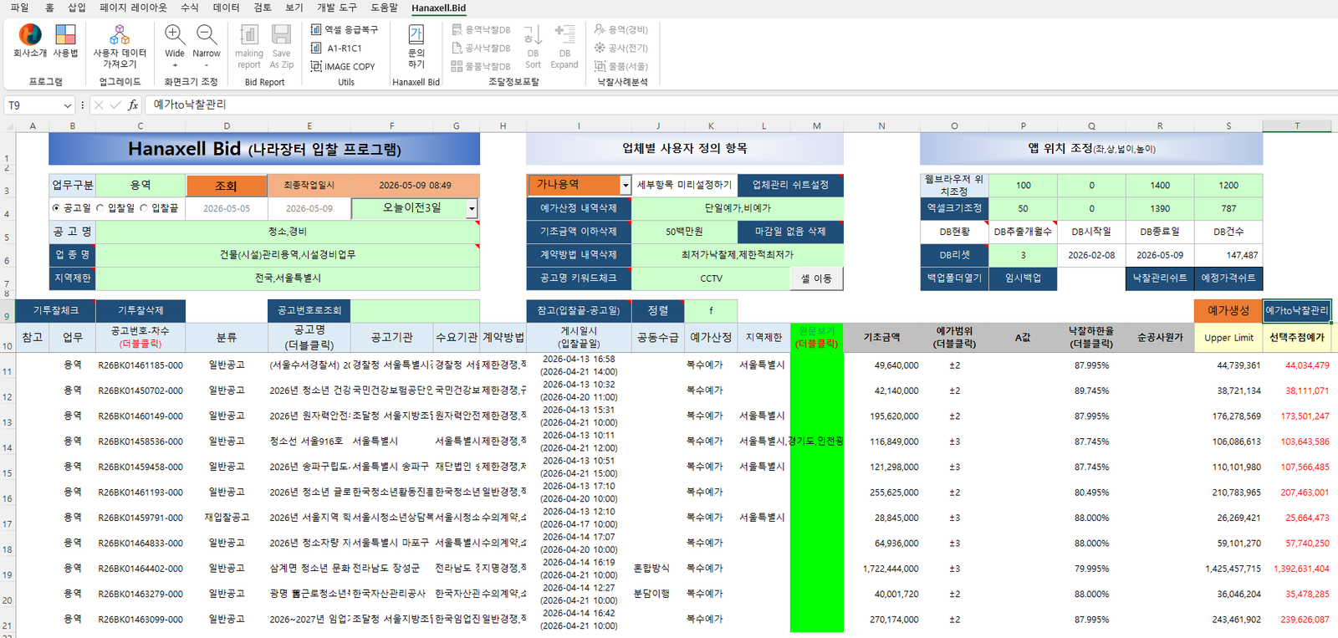Click bid number R26BK01461185-000

[140, 365]
